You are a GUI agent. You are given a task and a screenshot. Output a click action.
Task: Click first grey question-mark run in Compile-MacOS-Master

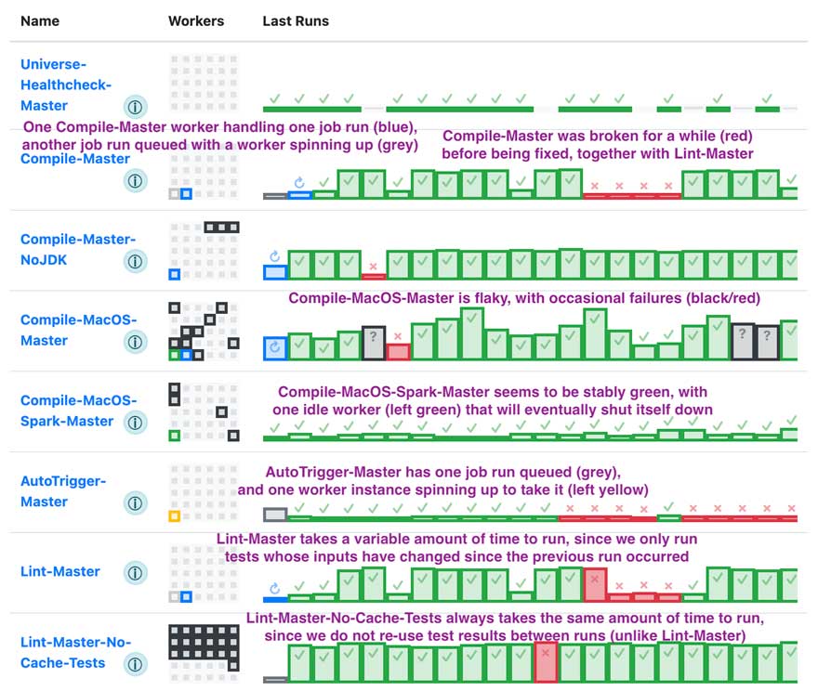tap(374, 343)
